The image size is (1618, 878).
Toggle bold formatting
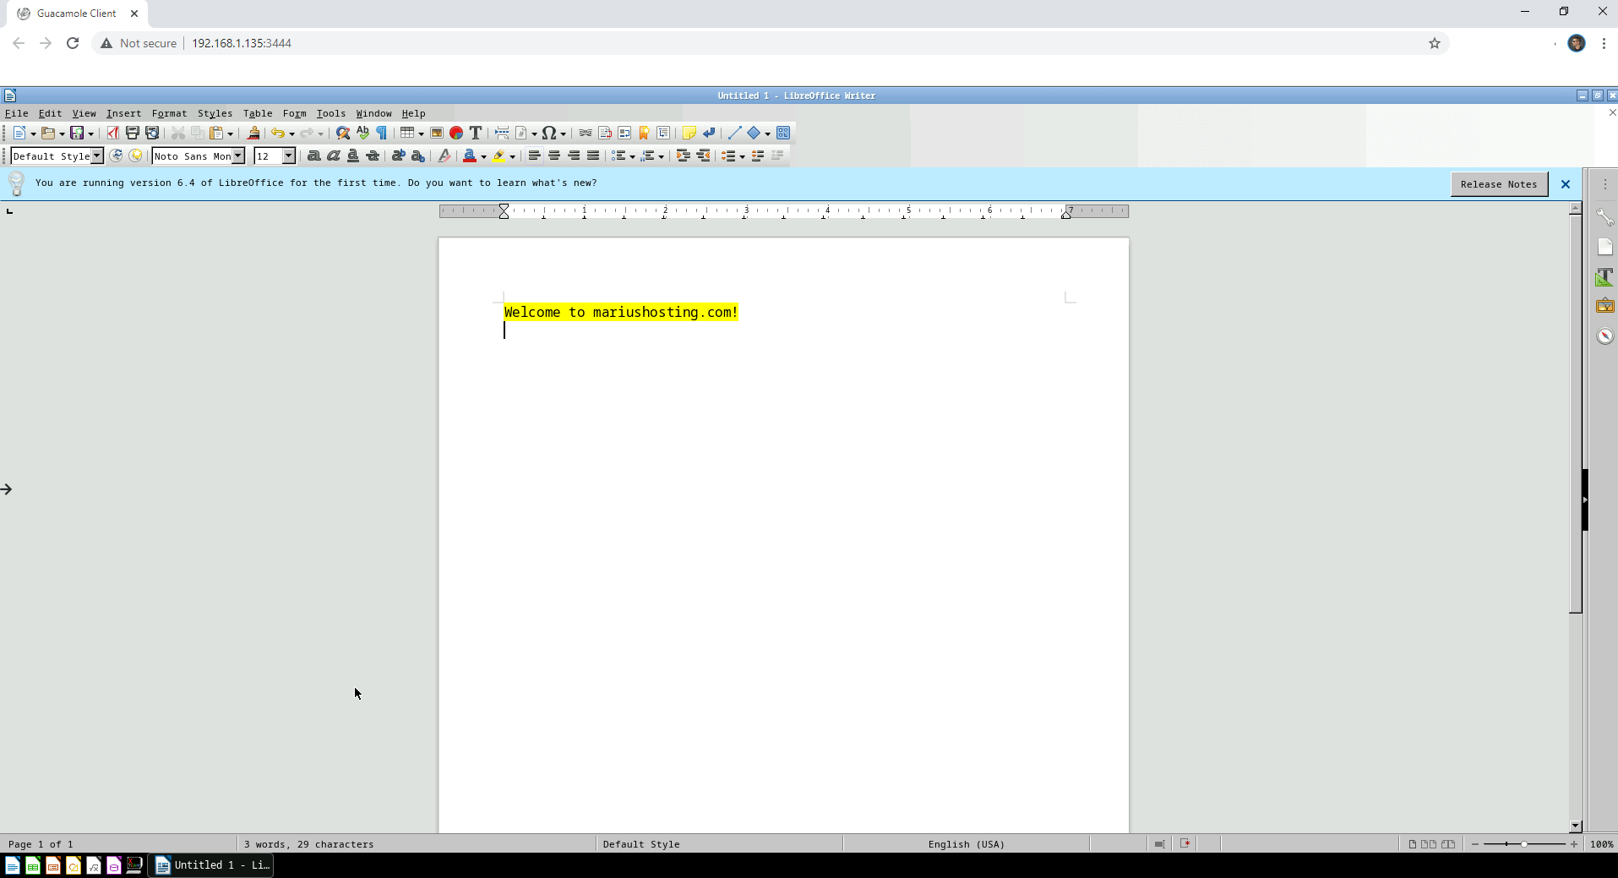coord(313,155)
